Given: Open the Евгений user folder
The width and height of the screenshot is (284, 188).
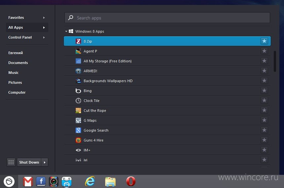Looking at the screenshot, I should click(16, 53).
